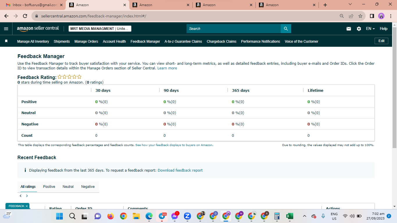Open a new browser tab
This screenshot has height=223, width=397.
tap(325, 5)
